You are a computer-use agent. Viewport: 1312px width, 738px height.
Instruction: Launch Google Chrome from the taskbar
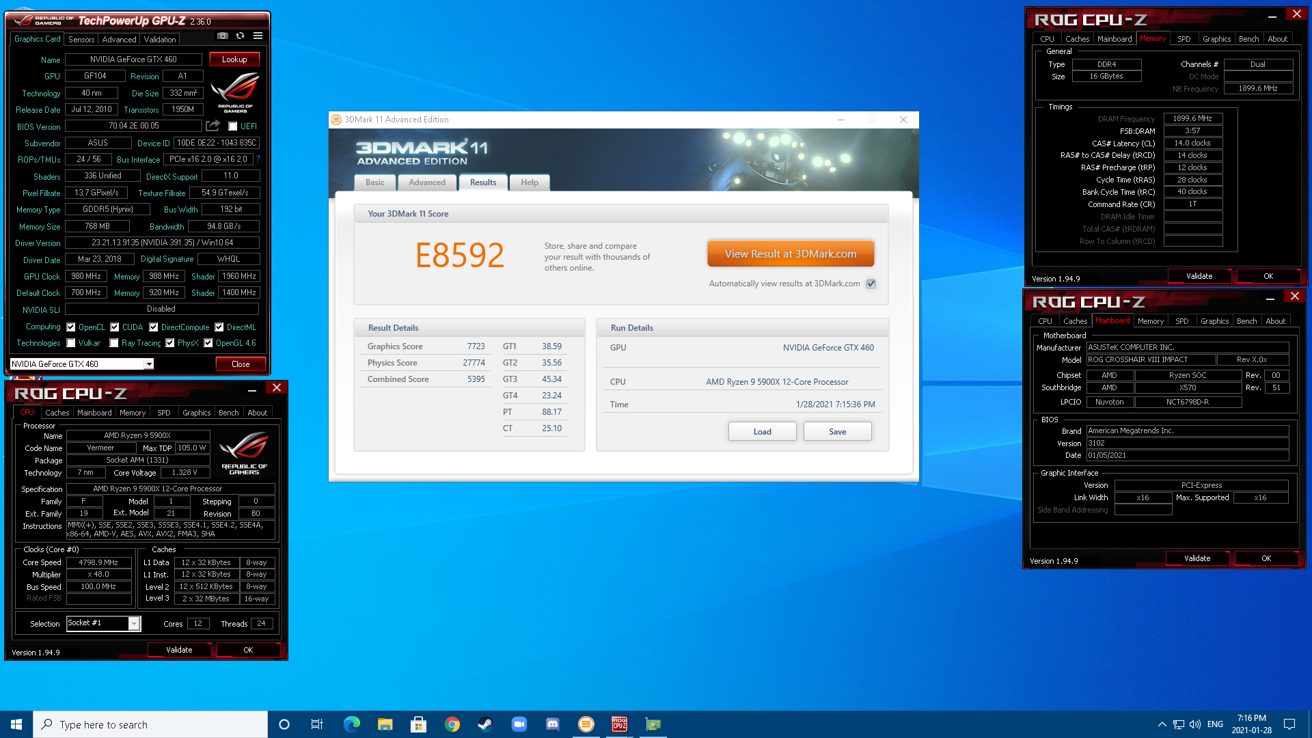tap(452, 724)
